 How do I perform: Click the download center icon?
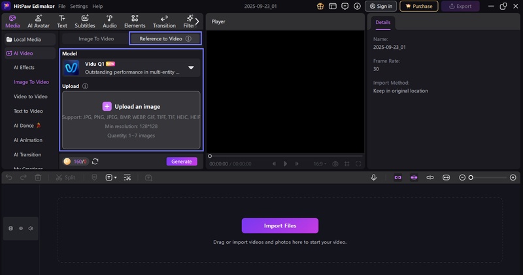[357, 6]
